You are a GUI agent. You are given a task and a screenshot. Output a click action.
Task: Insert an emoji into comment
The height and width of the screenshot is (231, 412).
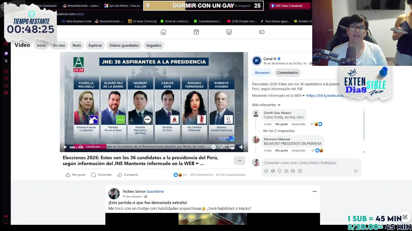tap(279, 171)
